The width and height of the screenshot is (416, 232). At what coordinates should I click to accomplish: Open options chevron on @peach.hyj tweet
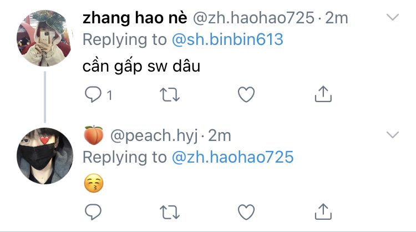click(393, 135)
